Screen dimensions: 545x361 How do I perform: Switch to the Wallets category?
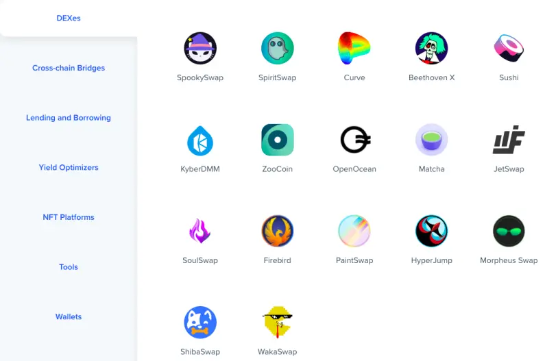[69, 316]
